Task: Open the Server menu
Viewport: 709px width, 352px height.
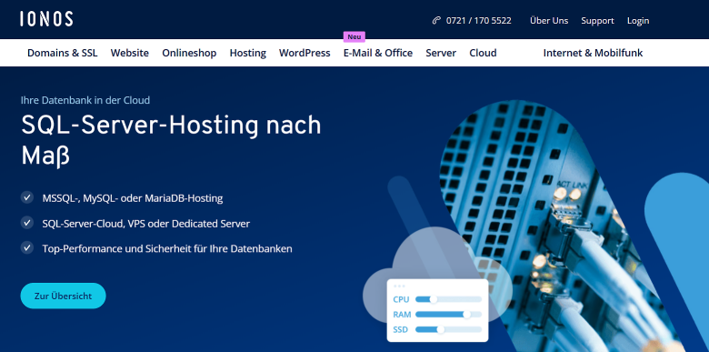Action: tap(441, 53)
